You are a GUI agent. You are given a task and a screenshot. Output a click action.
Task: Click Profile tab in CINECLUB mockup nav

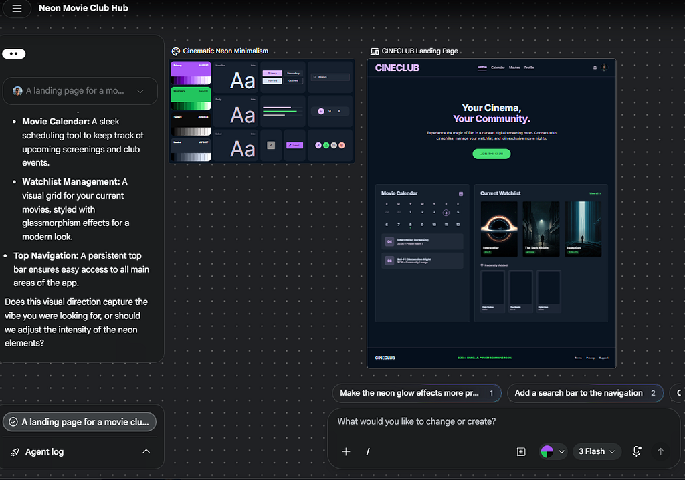tap(529, 68)
